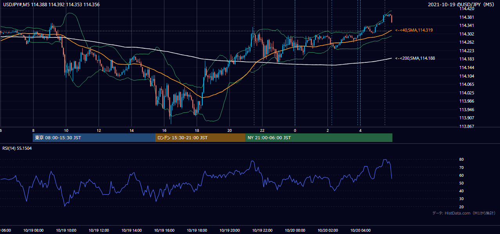This screenshot has width=500, height=234.
Task: Click the 10/19 14:00 bottom time label
Action: [x=131, y=230]
